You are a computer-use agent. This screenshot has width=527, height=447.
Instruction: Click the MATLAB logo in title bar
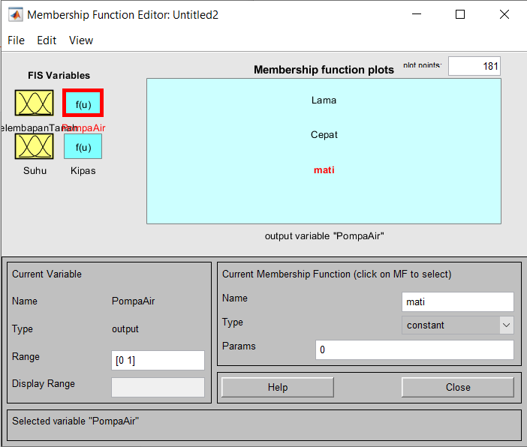pos(16,15)
